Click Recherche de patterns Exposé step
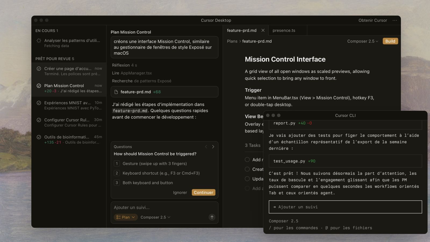The width and height of the screenshot is (430, 242). (x=142, y=81)
